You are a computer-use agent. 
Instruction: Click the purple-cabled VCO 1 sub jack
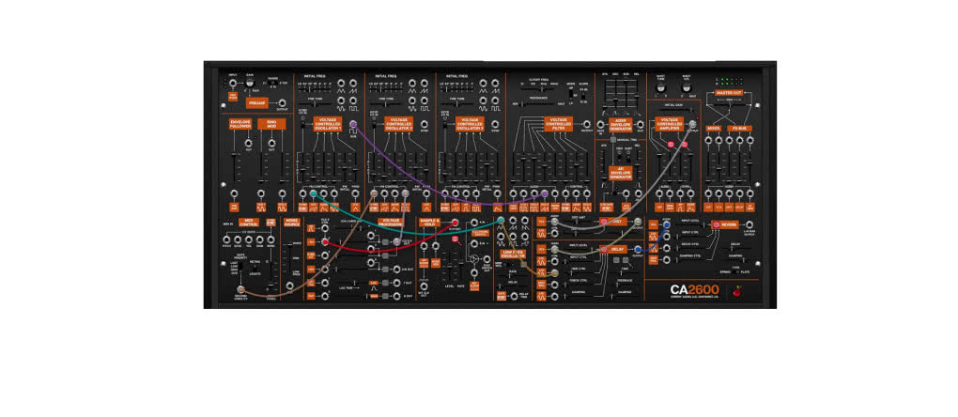coord(353,124)
